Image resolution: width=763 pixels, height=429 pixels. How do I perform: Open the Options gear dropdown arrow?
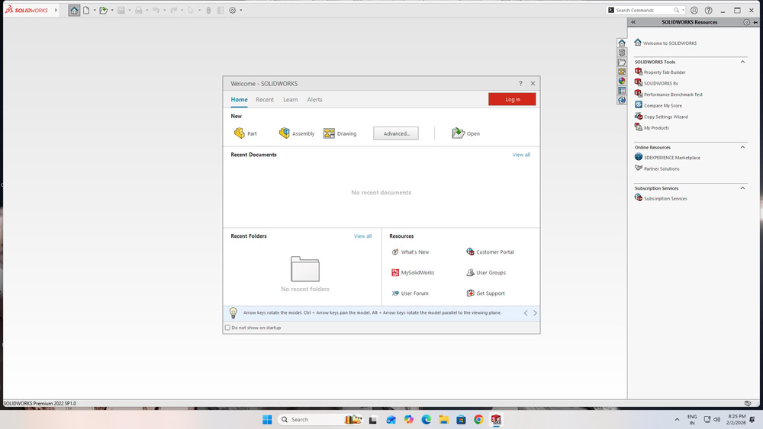[x=241, y=10]
